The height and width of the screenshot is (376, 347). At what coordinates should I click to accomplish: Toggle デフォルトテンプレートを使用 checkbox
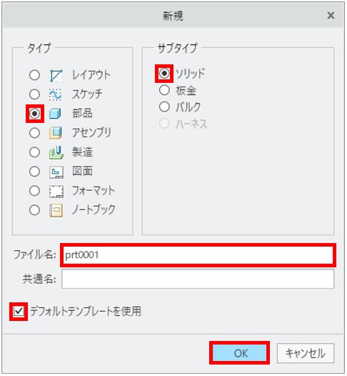tap(19, 312)
